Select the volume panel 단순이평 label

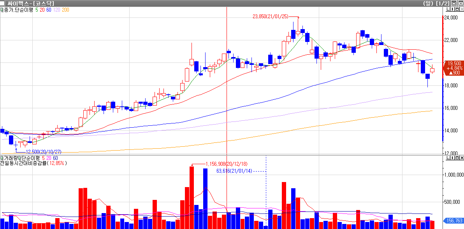pos(30,158)
